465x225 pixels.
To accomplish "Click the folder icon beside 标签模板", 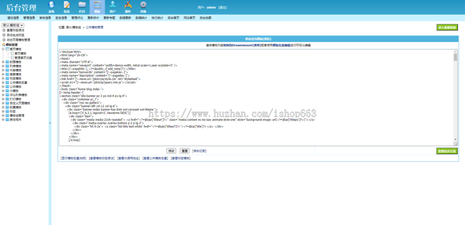I will 7,78.
